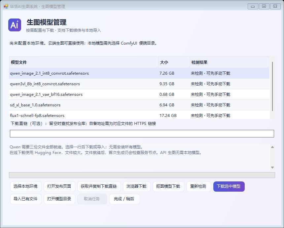284x228 pixels.
Task: Select row sd_xl_base_1.0.safetensors
Action: coord(139,105)
